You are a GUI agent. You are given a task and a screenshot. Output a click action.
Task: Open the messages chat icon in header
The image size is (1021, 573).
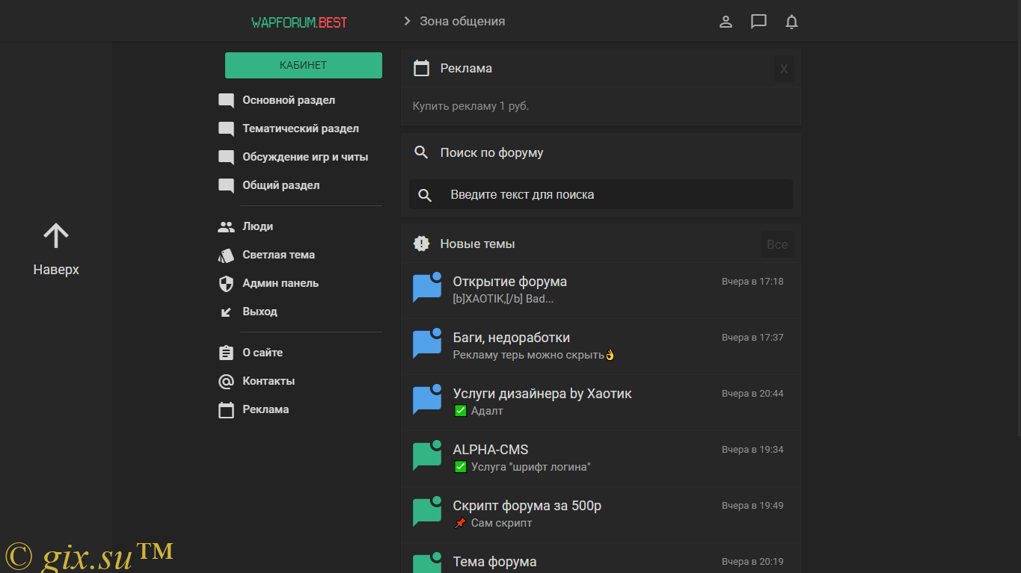[758, 22]
